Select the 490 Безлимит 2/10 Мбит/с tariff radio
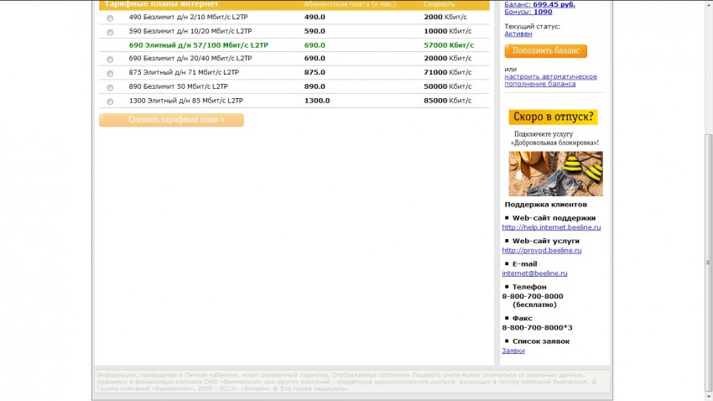 pos(110,18)
